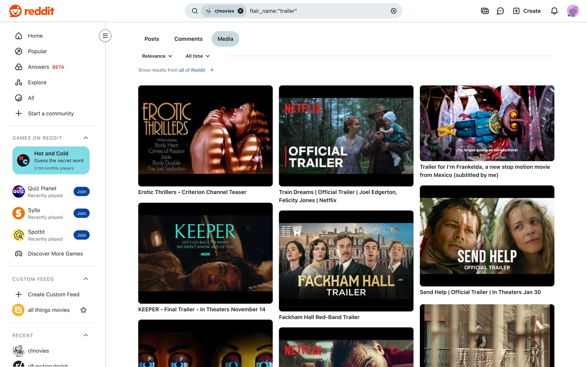Click the Create post button

[x=526, y=11]
